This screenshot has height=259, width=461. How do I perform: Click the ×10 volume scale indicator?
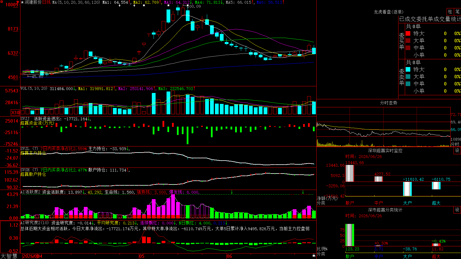coord(15,113)
